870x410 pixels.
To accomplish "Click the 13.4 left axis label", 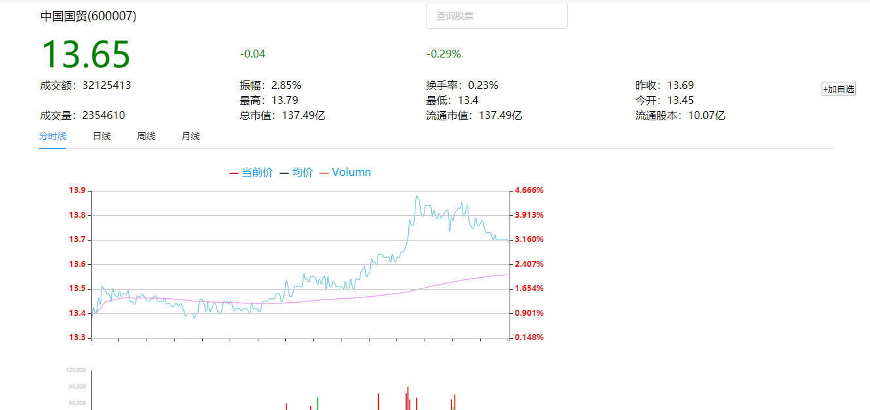I will click(x=77, y=313).
